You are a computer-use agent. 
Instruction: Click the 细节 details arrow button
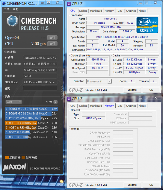click(56, 102)
